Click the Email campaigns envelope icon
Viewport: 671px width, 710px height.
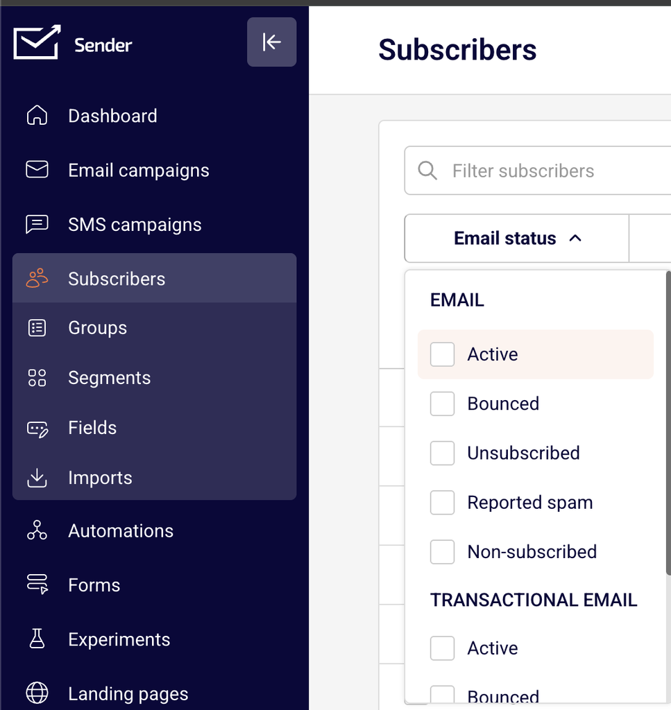coord(37,169)
